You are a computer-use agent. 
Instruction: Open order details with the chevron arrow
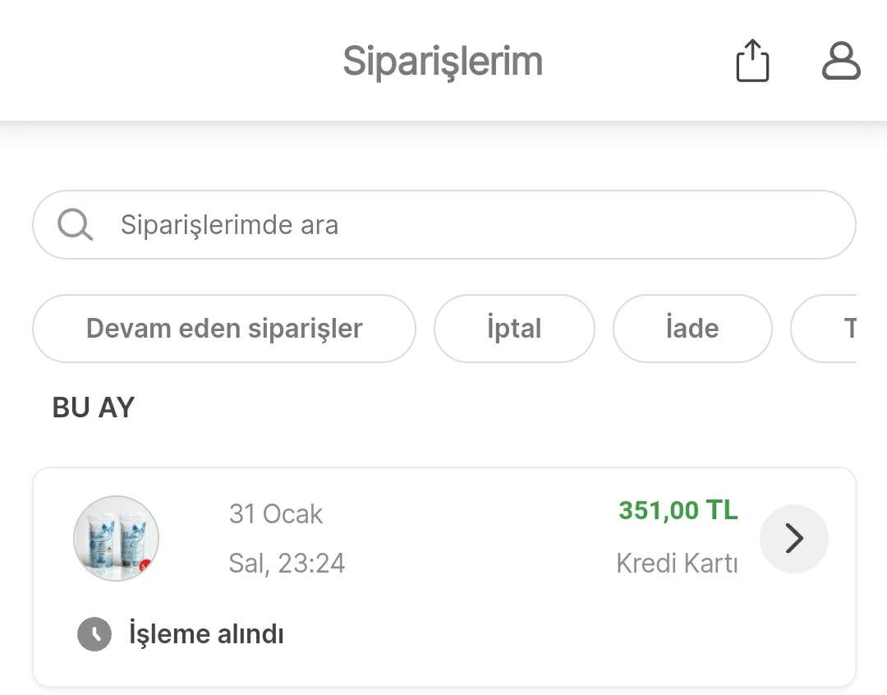(793, 539)
